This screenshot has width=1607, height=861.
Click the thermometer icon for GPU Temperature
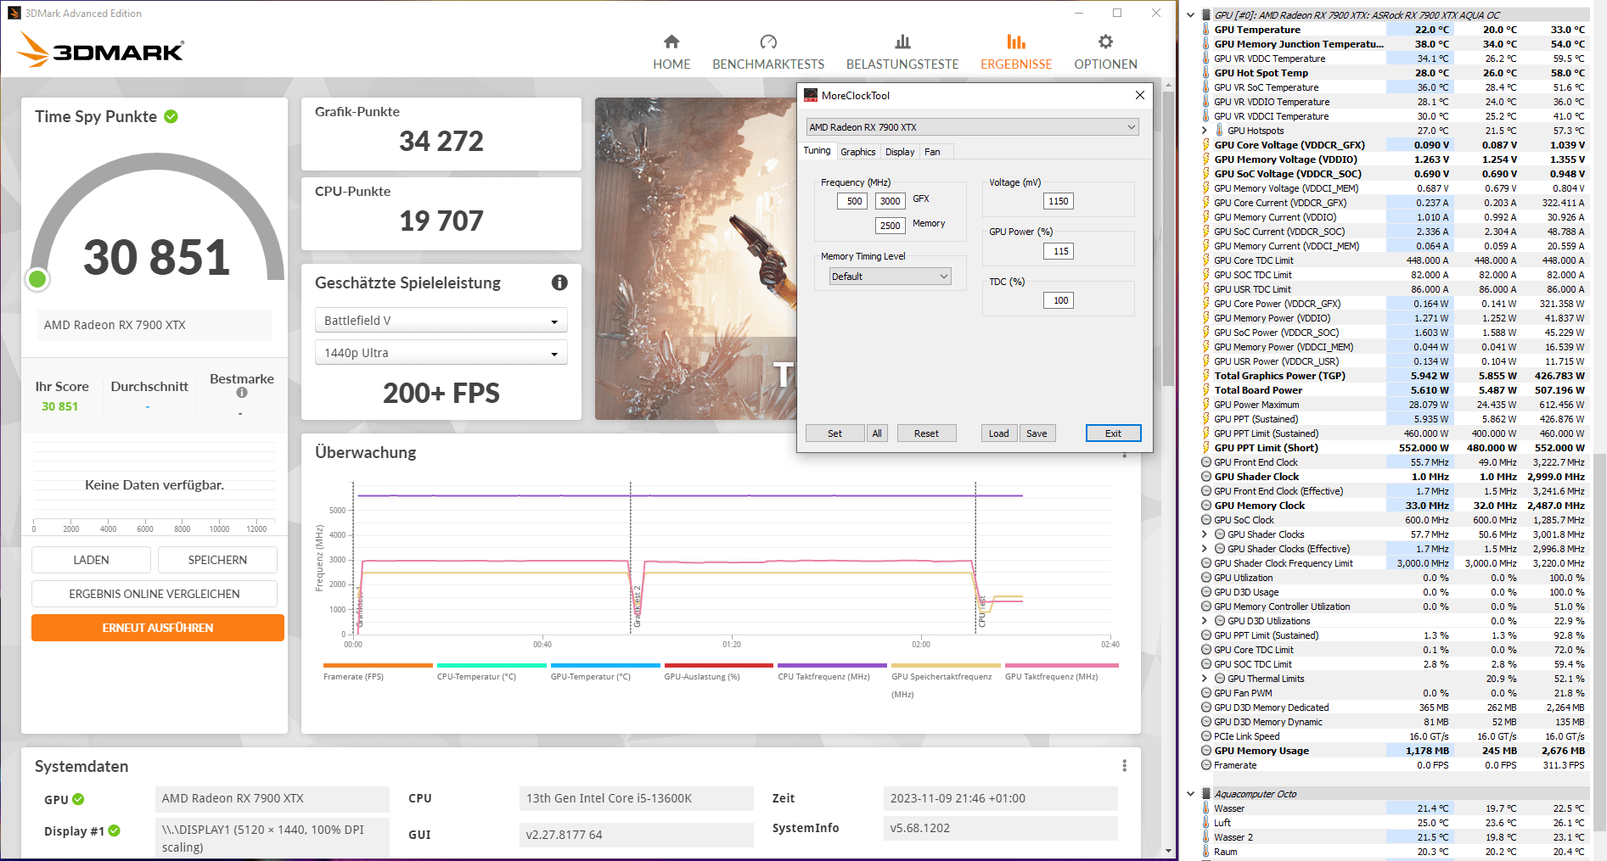1206,30
